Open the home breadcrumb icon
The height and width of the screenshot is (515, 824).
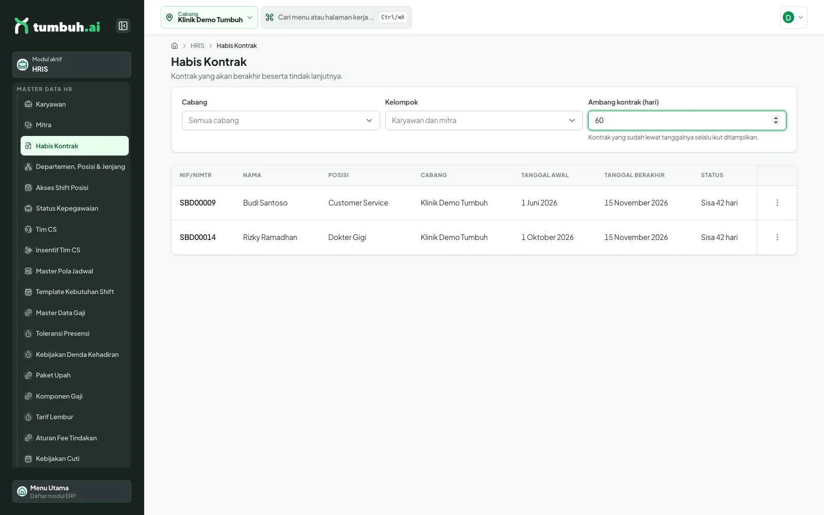[175, 46]
